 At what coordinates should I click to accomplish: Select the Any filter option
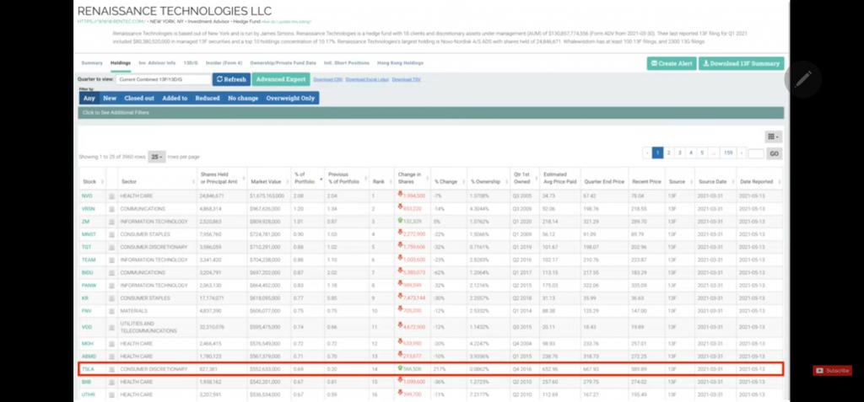89,98
